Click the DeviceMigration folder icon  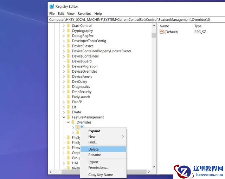tap(69, 66)
